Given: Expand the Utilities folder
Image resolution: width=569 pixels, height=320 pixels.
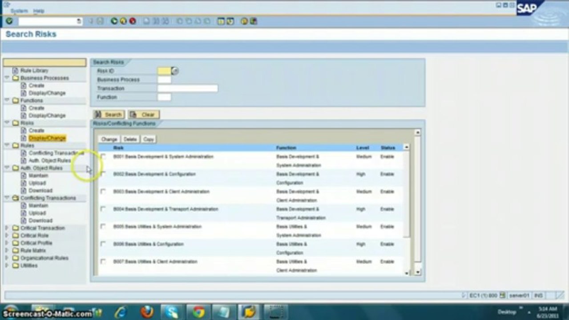Looking at the screenshot, I should click(x=7, y=265).
